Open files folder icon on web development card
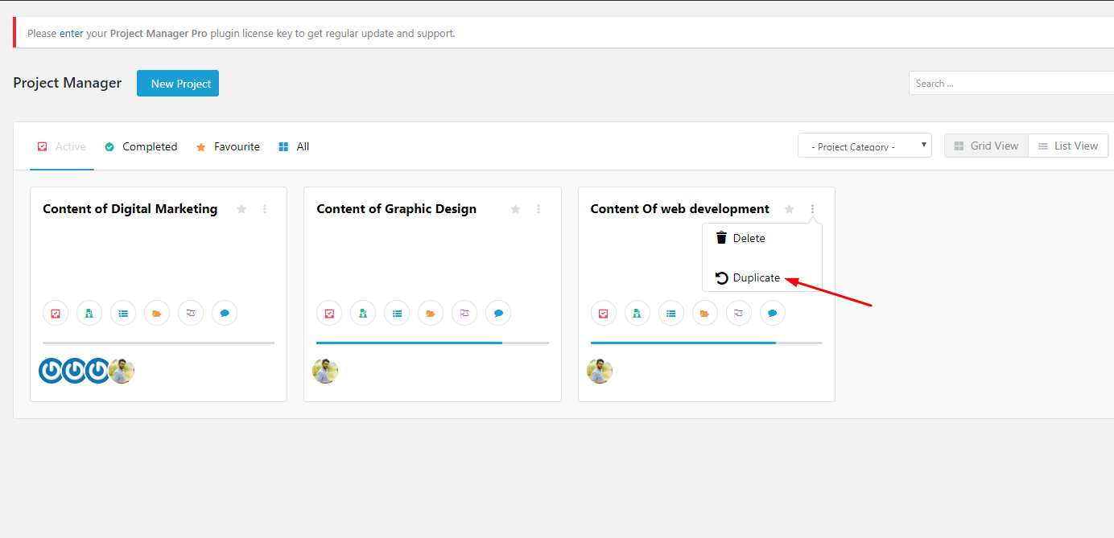Image resolution: width=1114 pixels, height=538 pixels. click(x=705, y=314)
